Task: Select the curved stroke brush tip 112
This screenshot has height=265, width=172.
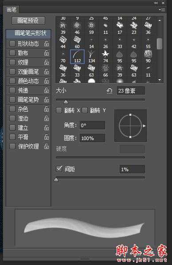Action: click(x=77, y=56)
